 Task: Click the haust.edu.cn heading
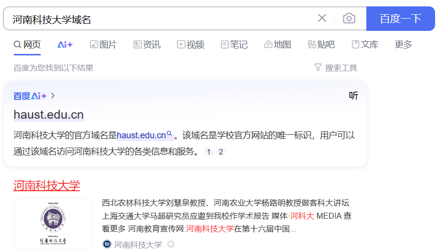point(49,115)
